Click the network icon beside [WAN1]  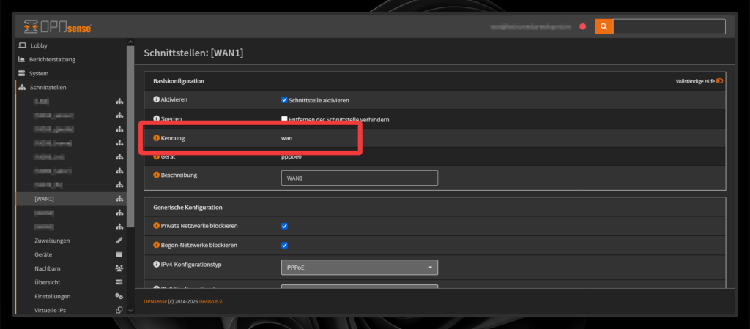[119, 199]
